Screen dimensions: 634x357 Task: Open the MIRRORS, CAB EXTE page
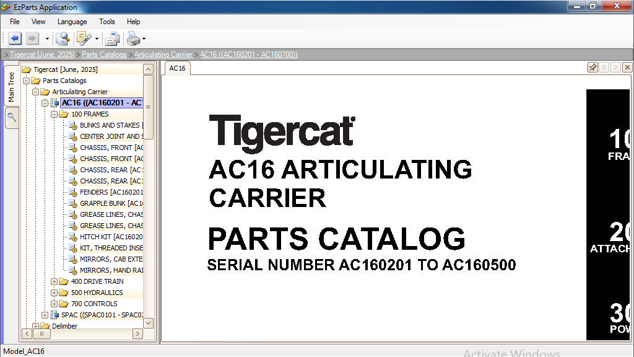[111, 259]
